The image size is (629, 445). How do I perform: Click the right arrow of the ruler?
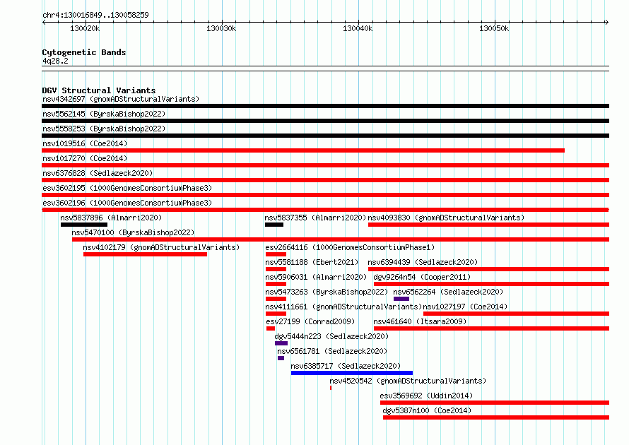(606, 22)
